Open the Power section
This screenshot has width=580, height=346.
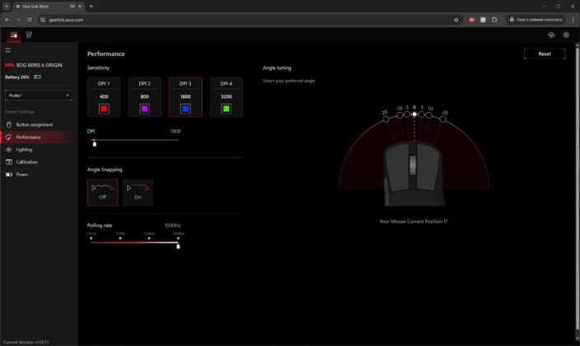[39, 175]
